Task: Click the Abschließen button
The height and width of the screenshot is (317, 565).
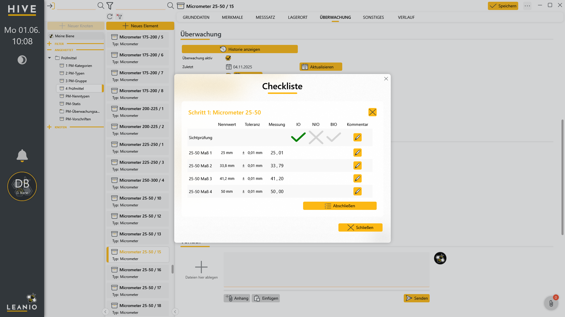Action: click(x=340, y=206)
